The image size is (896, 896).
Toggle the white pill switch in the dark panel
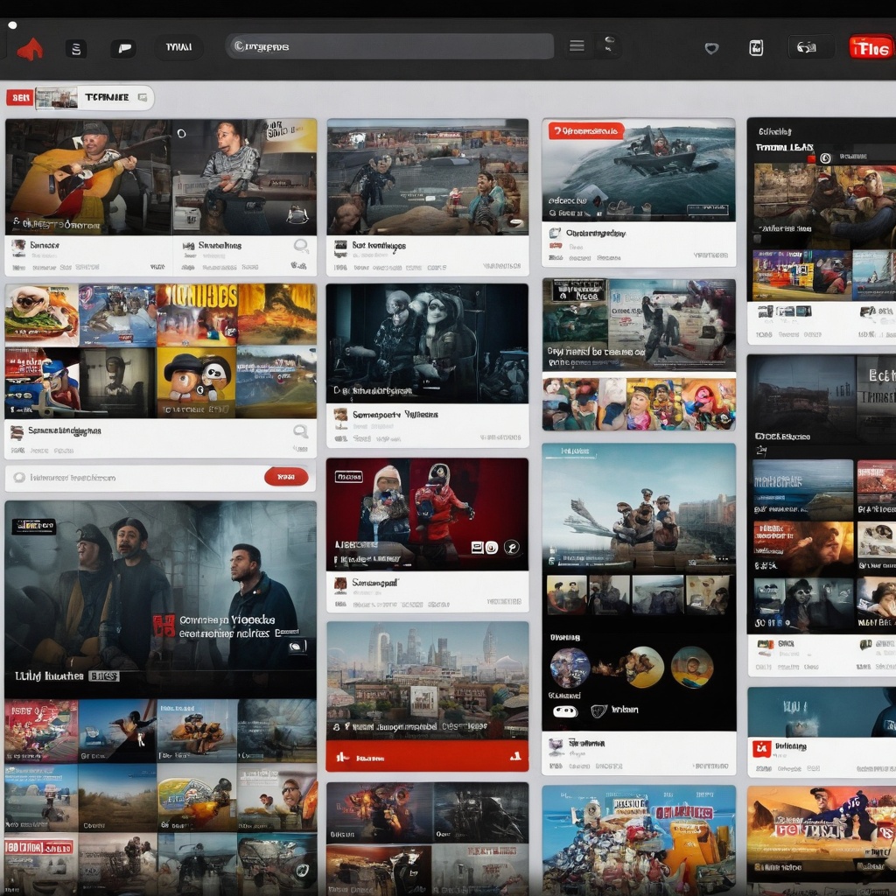565,710
